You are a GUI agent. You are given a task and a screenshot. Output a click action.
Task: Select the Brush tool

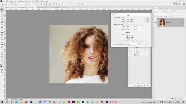click(2, 30)
